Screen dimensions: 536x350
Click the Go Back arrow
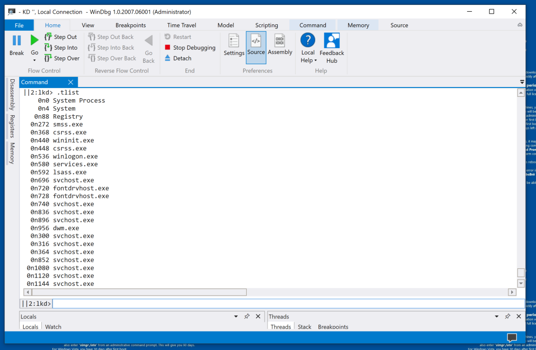[x=149, y=41]
